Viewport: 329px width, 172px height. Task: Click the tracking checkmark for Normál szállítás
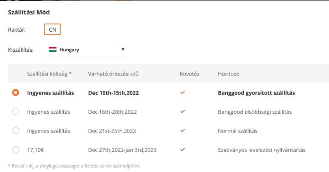[183, 131]
